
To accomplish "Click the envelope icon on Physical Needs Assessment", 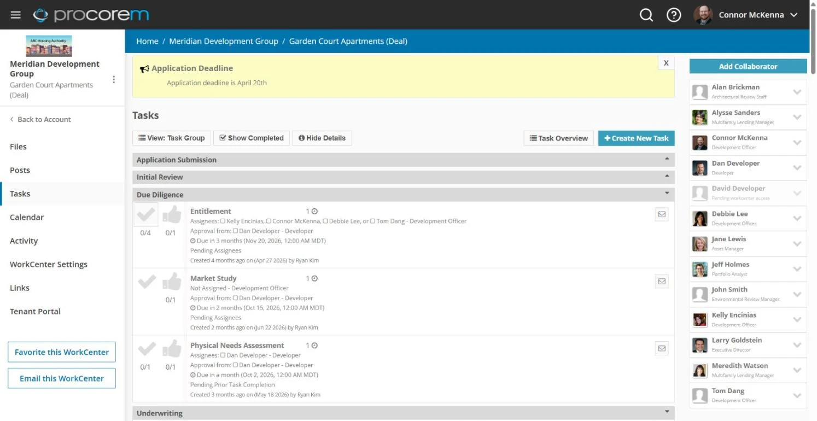I will 662,348.
